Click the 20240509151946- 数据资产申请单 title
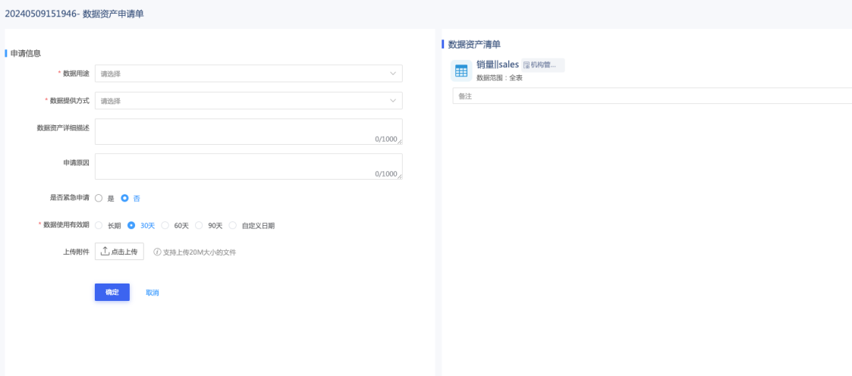Screen dimensions: 852x376 tap(74, 14)
